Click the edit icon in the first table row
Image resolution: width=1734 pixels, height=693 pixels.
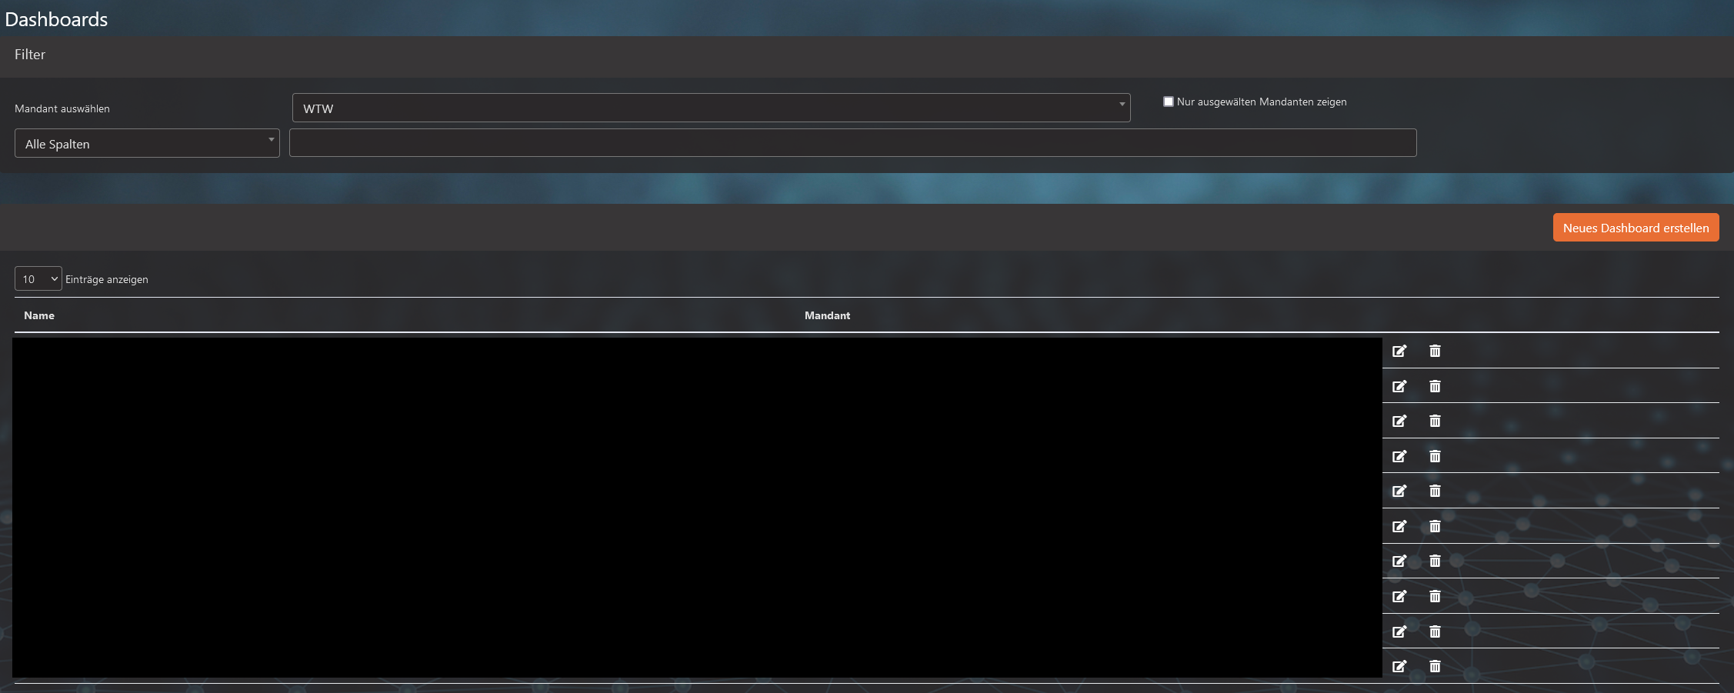(1399, 351)
